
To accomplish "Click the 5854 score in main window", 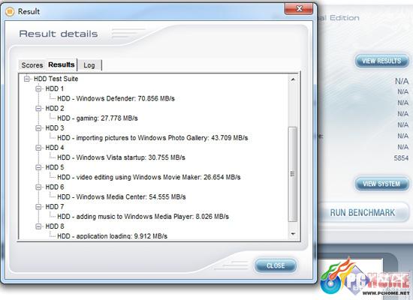I will click(401, 158).
